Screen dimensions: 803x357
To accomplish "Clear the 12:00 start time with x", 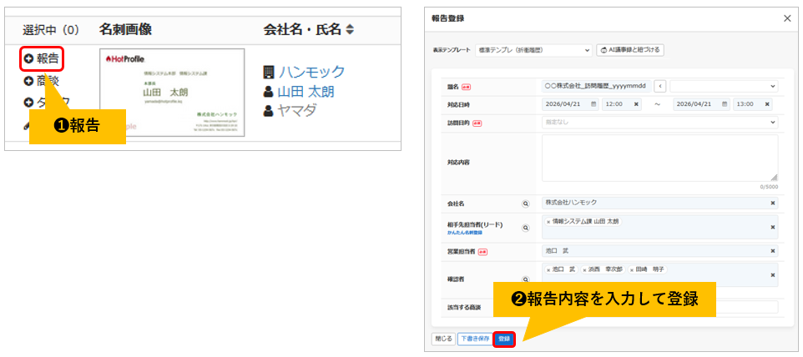I will coord(635,103).
